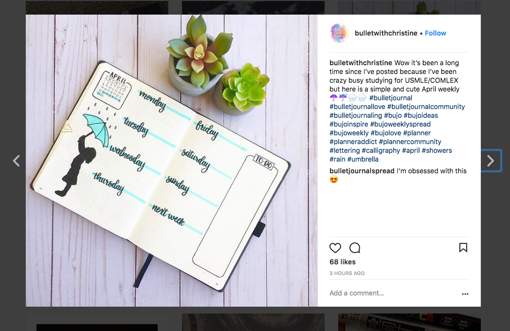The height and width of the screenshot is (331, 510).
Task: Like the post with the heart icon
Action: pyautogui.click(x=335, y=248)
